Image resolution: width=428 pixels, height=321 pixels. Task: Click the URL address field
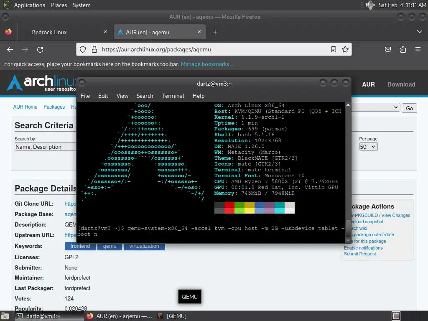[214, 49]
